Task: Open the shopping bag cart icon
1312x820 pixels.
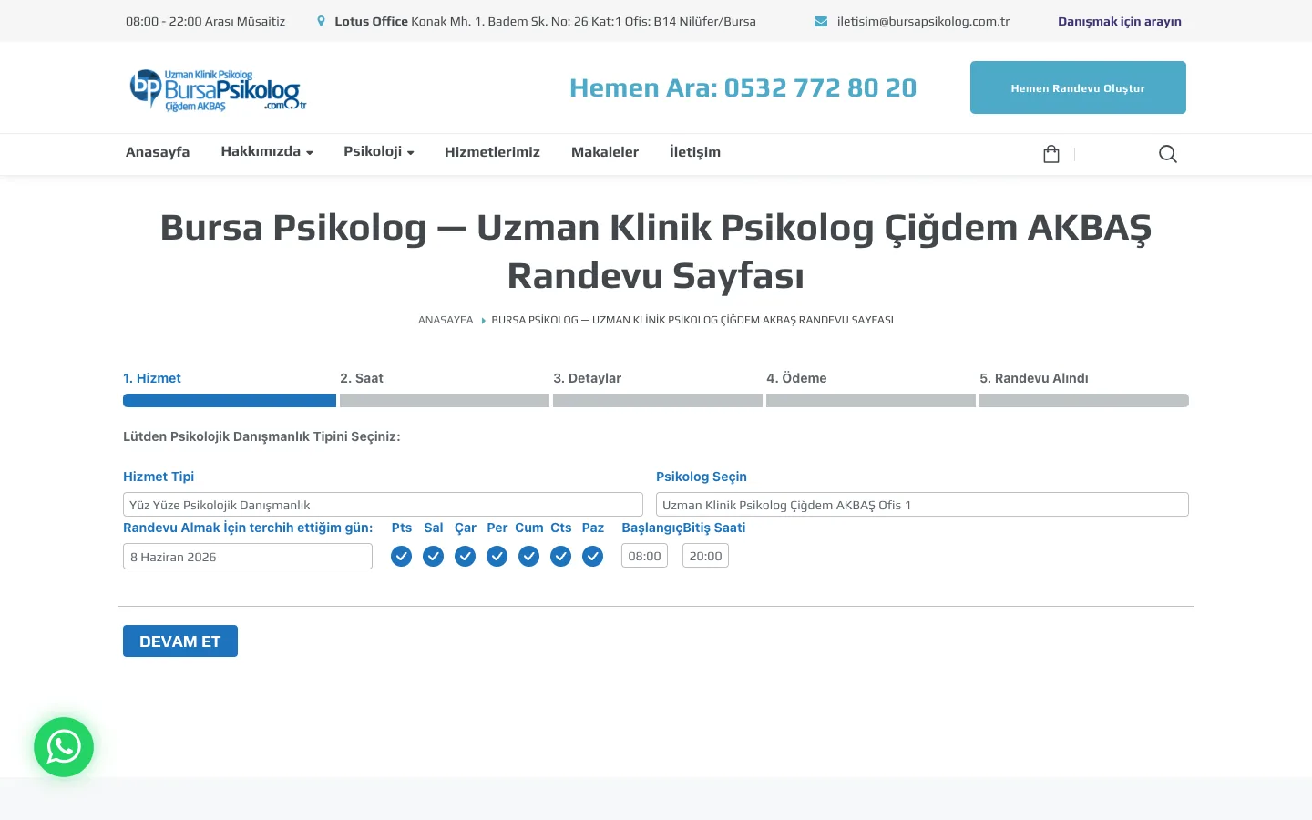Action: 1051,154
